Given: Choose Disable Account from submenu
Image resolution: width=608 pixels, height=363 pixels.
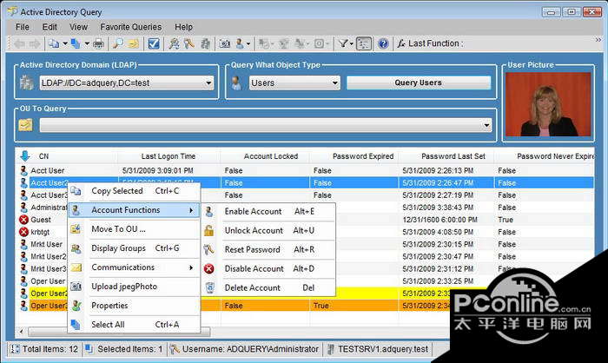Looking at the screenshot, I should click(x=268, y=268).
